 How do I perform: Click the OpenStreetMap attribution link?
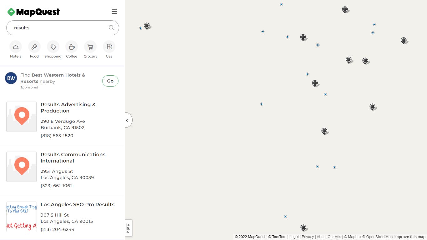pyautogui.click(x=377, y=237)
